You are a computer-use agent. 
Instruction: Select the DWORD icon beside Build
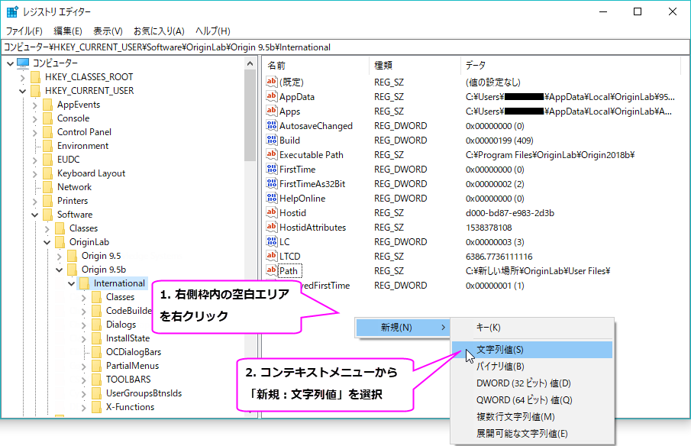pyautogui.click(x=272, y=140)
